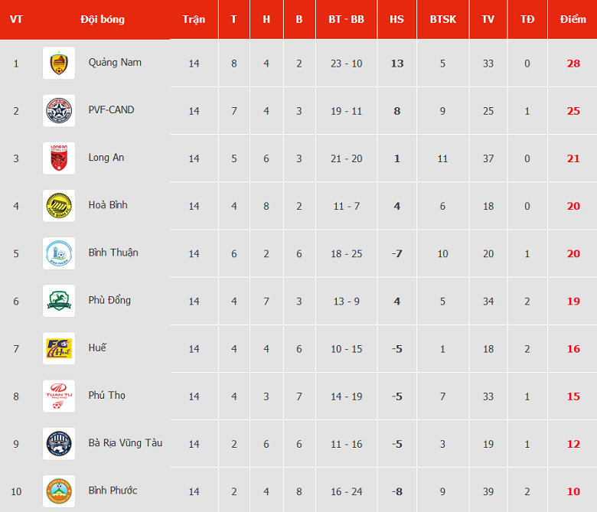Click the HS column header
597x512 pixels.
point(396,19)
